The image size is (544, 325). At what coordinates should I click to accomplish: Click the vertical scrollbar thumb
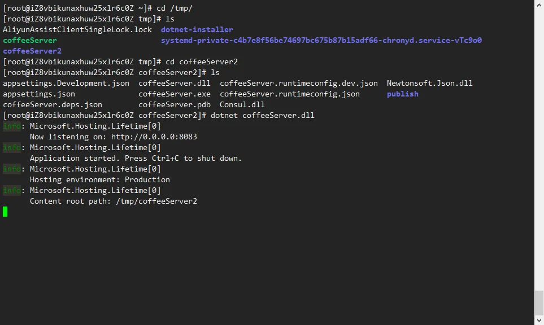539,302
